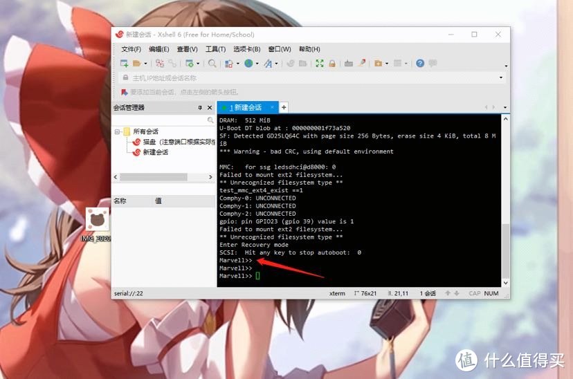
Task: Select the 猫盘 session in tree
Action: coord(174,142)
